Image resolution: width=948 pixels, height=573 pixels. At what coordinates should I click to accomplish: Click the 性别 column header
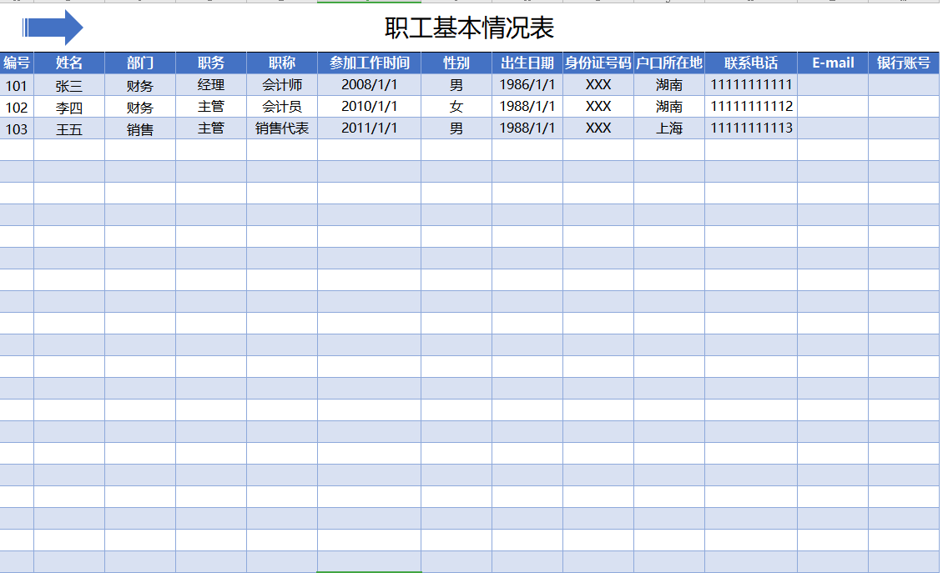click(456, 63)
